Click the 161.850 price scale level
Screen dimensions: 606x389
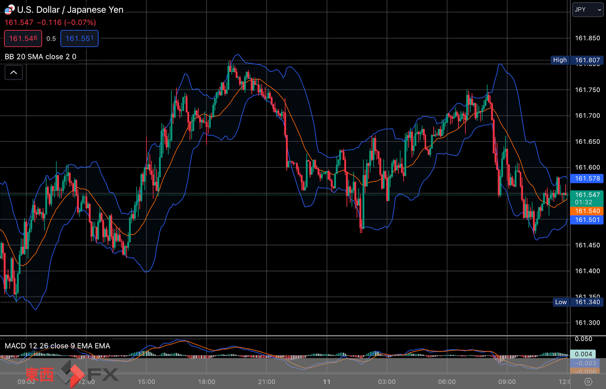tap(587, 38)
